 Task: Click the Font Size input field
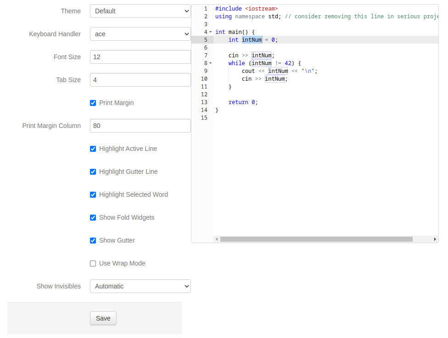pos(140,57)
